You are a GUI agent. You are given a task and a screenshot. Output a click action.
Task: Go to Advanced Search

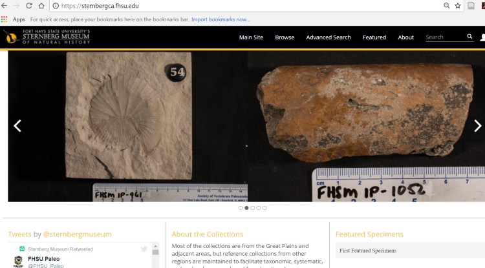(x=329, y=37)
